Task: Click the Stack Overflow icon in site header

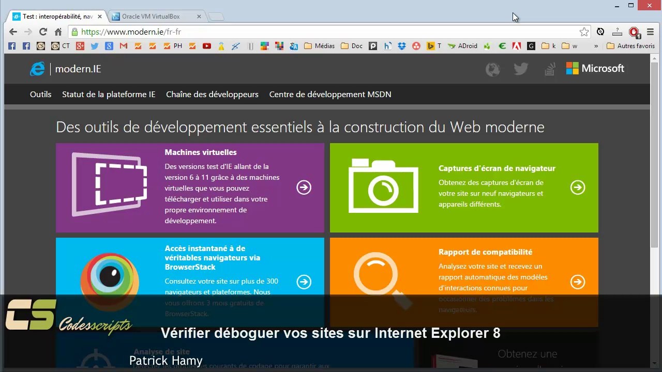Action: pyautogui.click(x=550, y=69)
